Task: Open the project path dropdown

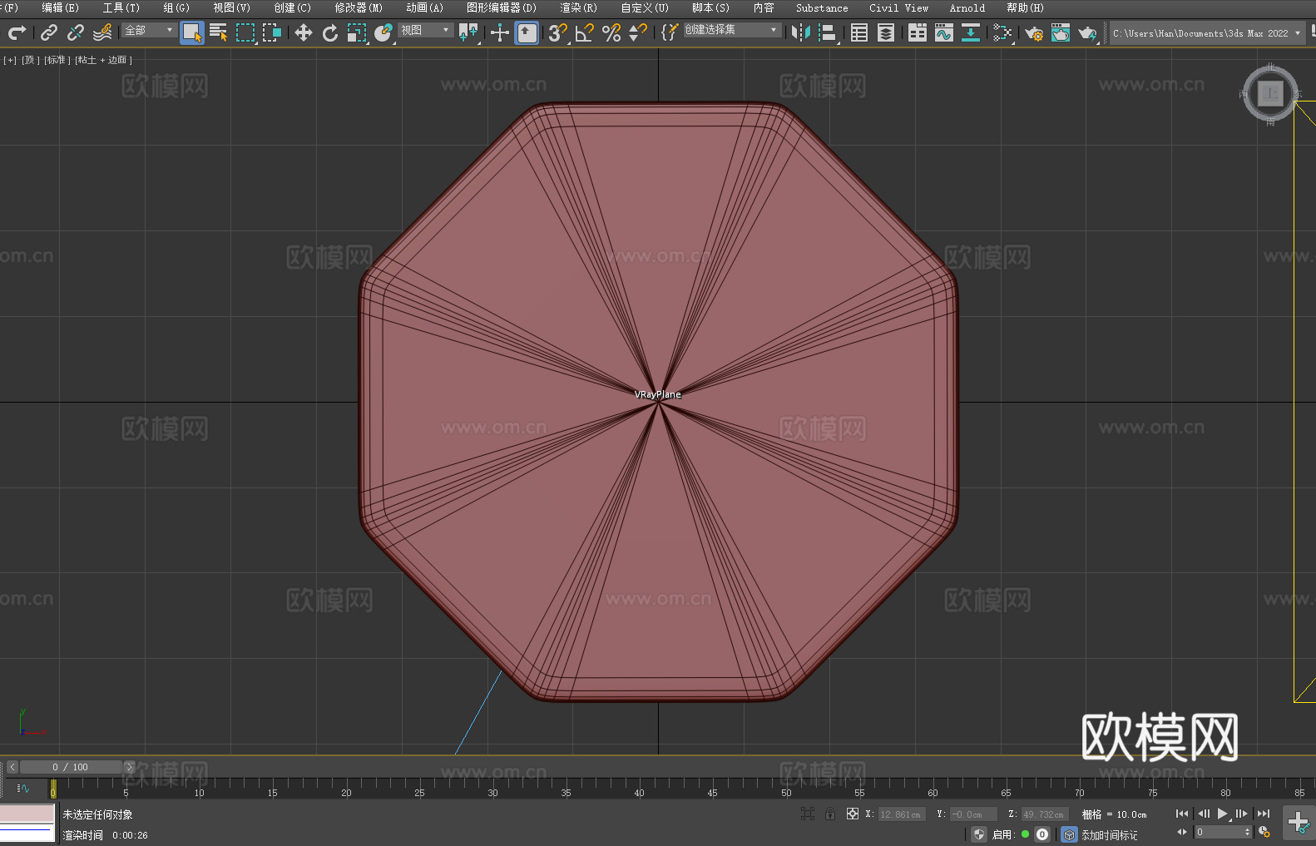Action: [1206, 33]
